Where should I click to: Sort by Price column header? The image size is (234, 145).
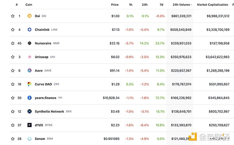click(115, 5)
